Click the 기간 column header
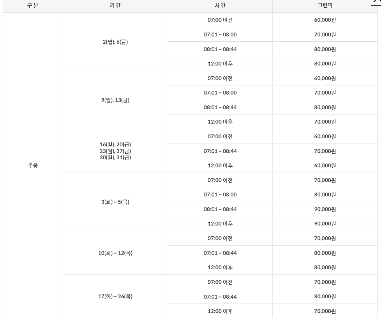Viewport: 381px width, 320px height. pos(115,6)
